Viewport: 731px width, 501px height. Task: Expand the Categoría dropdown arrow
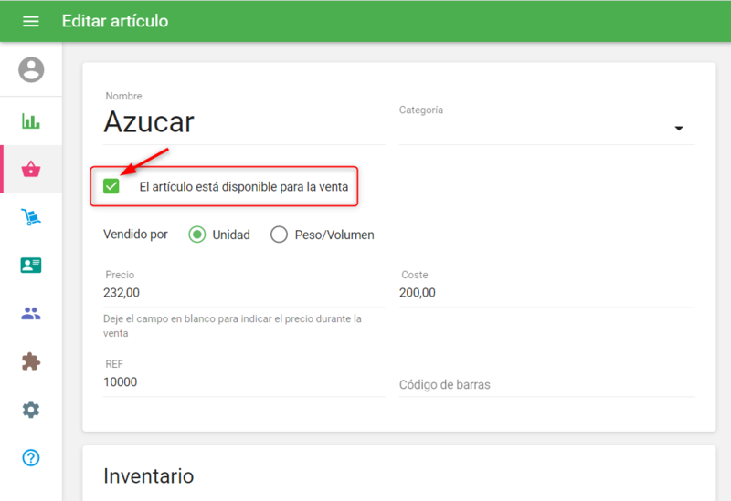point(679,129)
